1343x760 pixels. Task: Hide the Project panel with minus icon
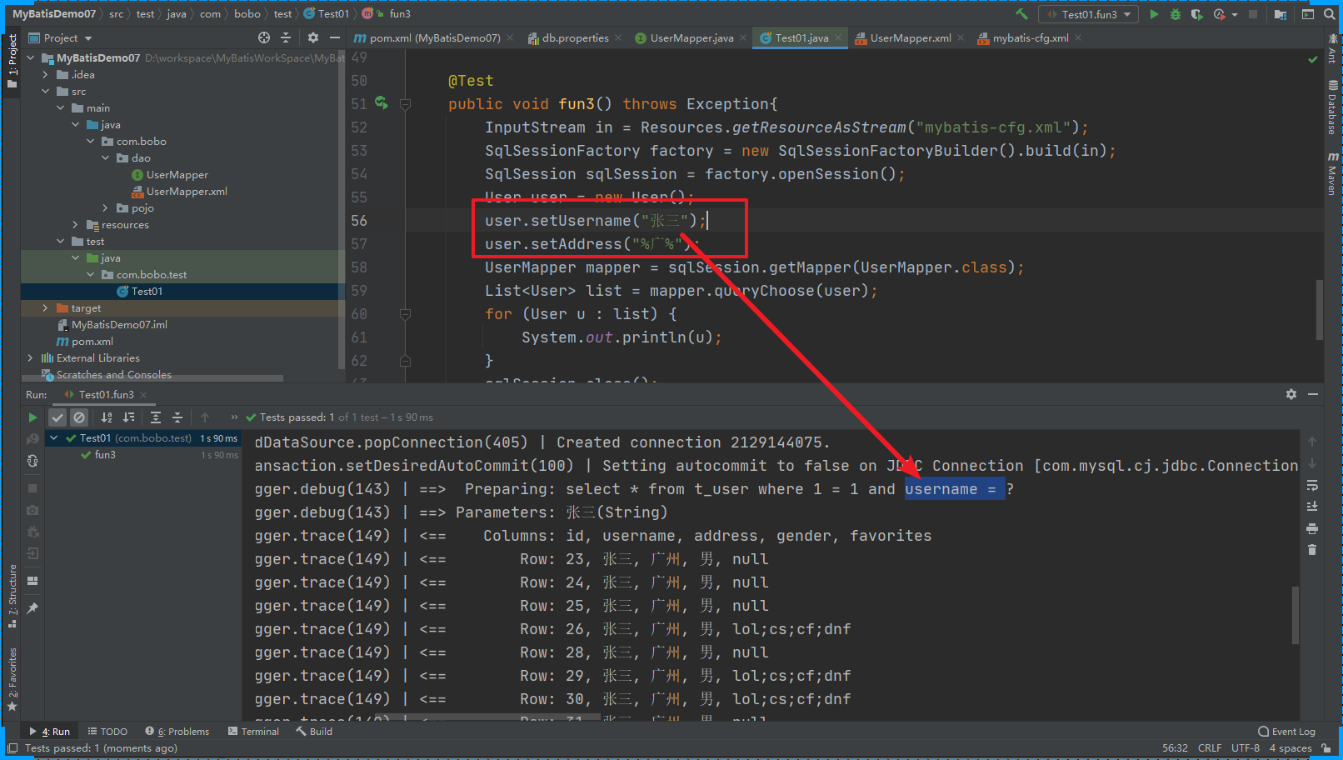pos(335,37)
